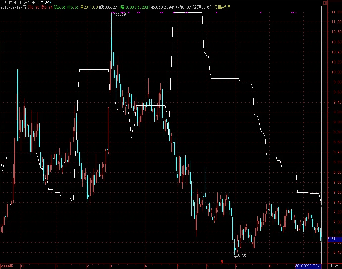Click the arrow marker at 6.35 low
The height and width of the screenshot is (269, 342).
coord(236,256)
